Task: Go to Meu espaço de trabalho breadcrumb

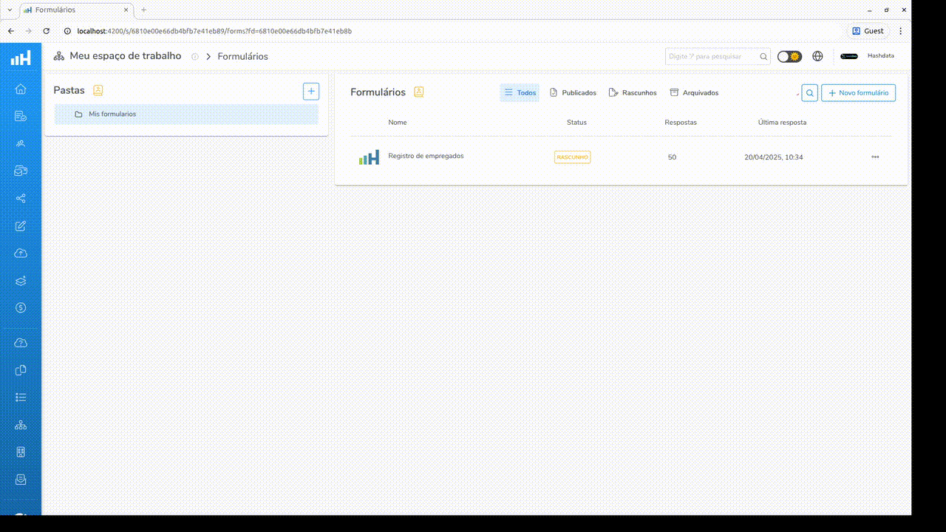Action: [125, 56]
